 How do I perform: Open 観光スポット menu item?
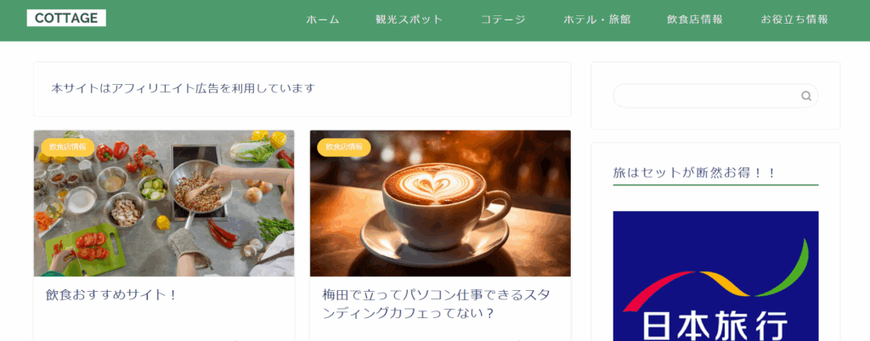410,20
